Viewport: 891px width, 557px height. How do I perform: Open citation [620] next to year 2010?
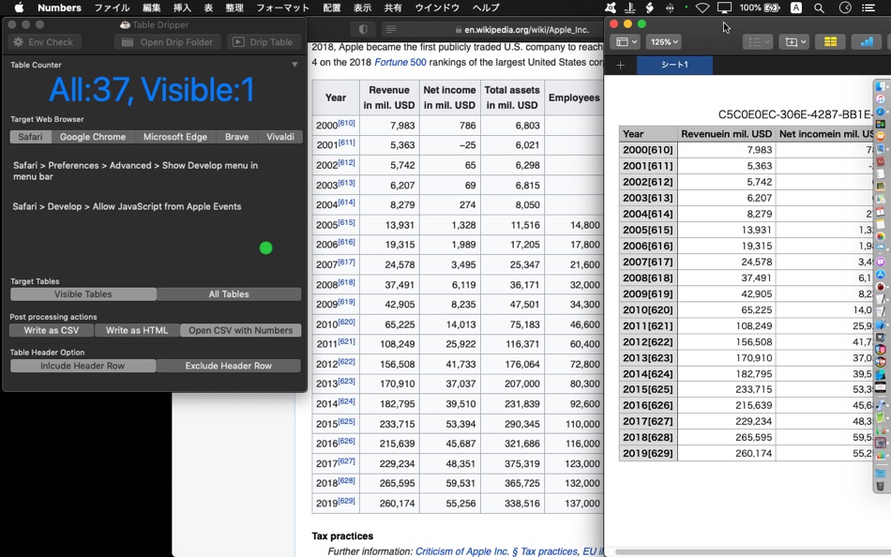[x=346, y=322]
